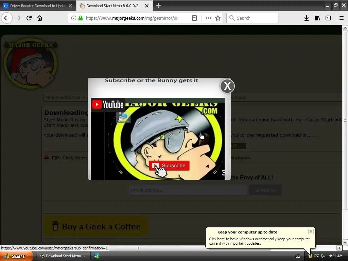Viewport: 348px width, 261px height.
Task: Click the safely remove hardware tray icon
Action: 323,256
